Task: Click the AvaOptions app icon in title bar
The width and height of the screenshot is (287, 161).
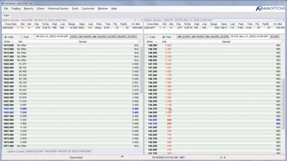Action: tap(2, 3)
